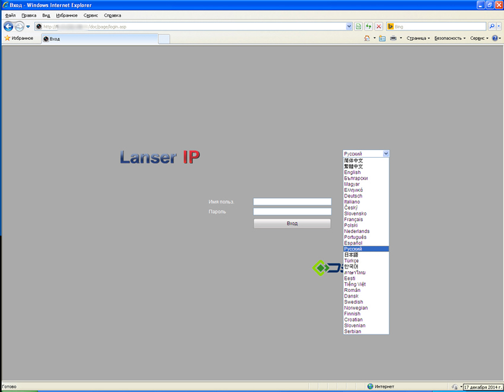Expand the Home icon dropdown arrow
This screenshot has width=504, height=392.
(x=375, y=39)
